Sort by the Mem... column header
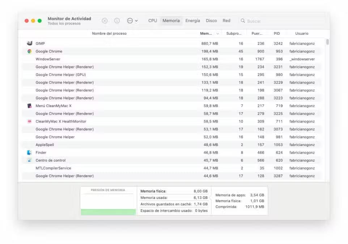The width and height of the screenshot is (348, 244). click(206, 34)
